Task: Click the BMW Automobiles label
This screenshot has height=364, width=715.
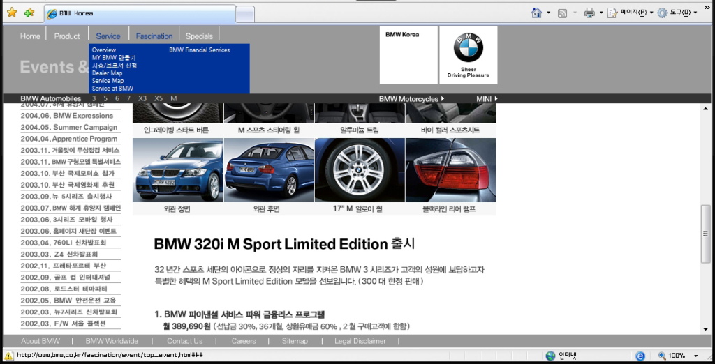Action: (x=50, y=98)
